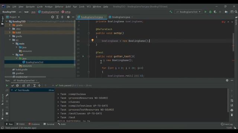Image resolution: width=238 pixels, height=133 pixels.
Task: Collapse the test folder node
Action: (x=13, y=55)
